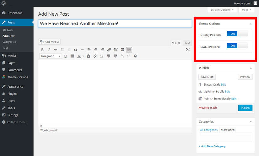Insert a special character with the omega icon
The image size is (259, 156).
[102, 56]
